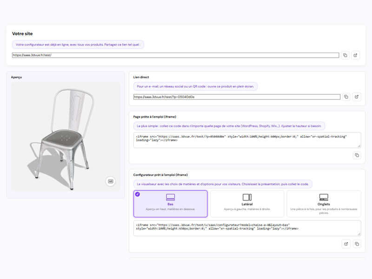Click the Votre site URL field
The height and width of the screenshot is (279, 372).
coord(176,55)
